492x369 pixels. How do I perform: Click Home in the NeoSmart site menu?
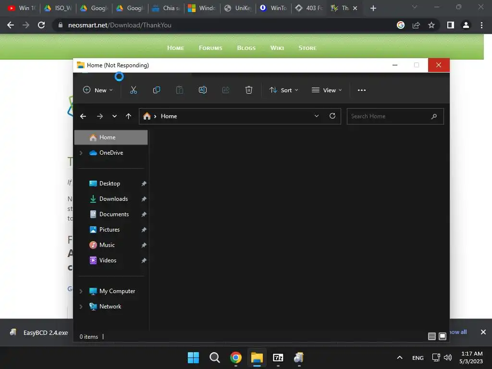176,48
